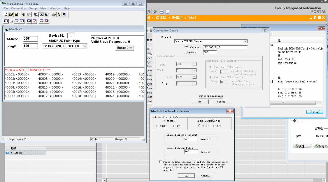Click the X icon in TIA Portal toolbar
328x182 pixels.
point(155,12)
